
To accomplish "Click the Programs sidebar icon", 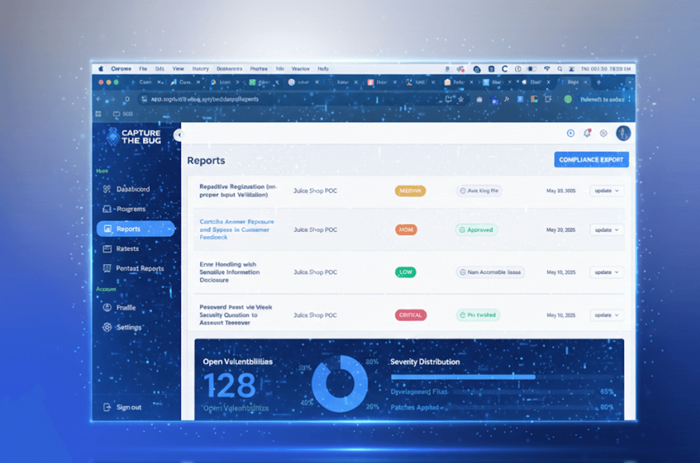I will coord(107,209).
